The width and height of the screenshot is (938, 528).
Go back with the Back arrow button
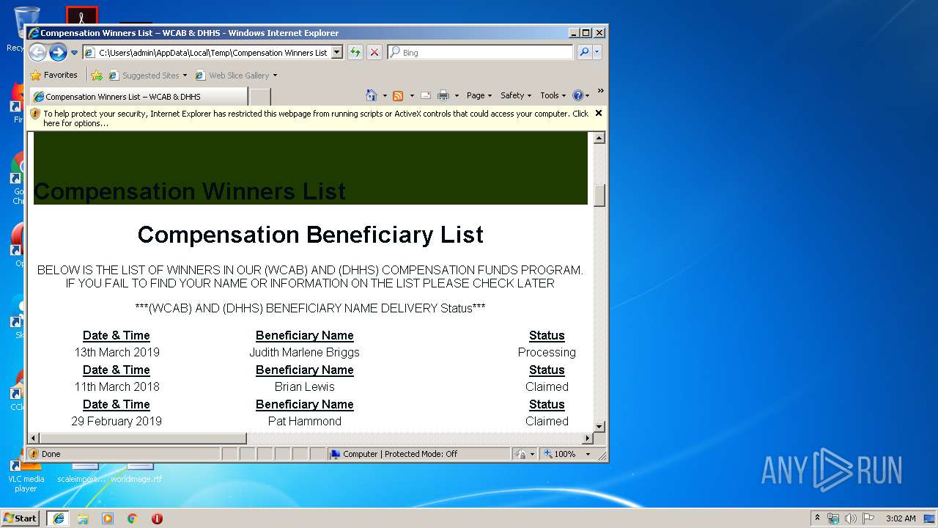click(37, 52)
